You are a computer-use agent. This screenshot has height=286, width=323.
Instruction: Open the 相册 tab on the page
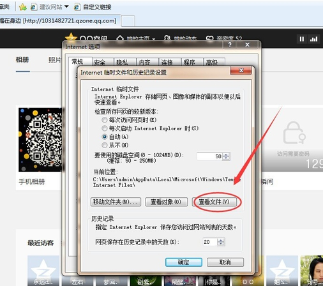point(22,60)
